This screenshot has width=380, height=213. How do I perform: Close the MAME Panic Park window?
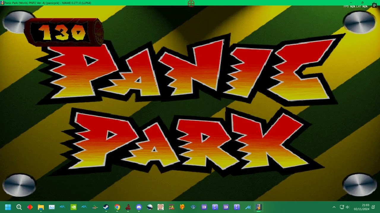pos(374,2)
